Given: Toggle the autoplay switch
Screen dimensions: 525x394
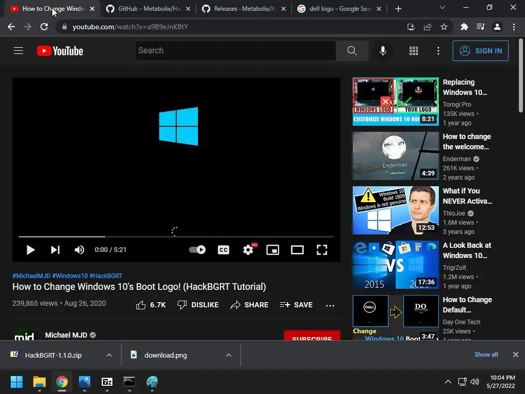Looking at the screenshot, I should point(197,250).
